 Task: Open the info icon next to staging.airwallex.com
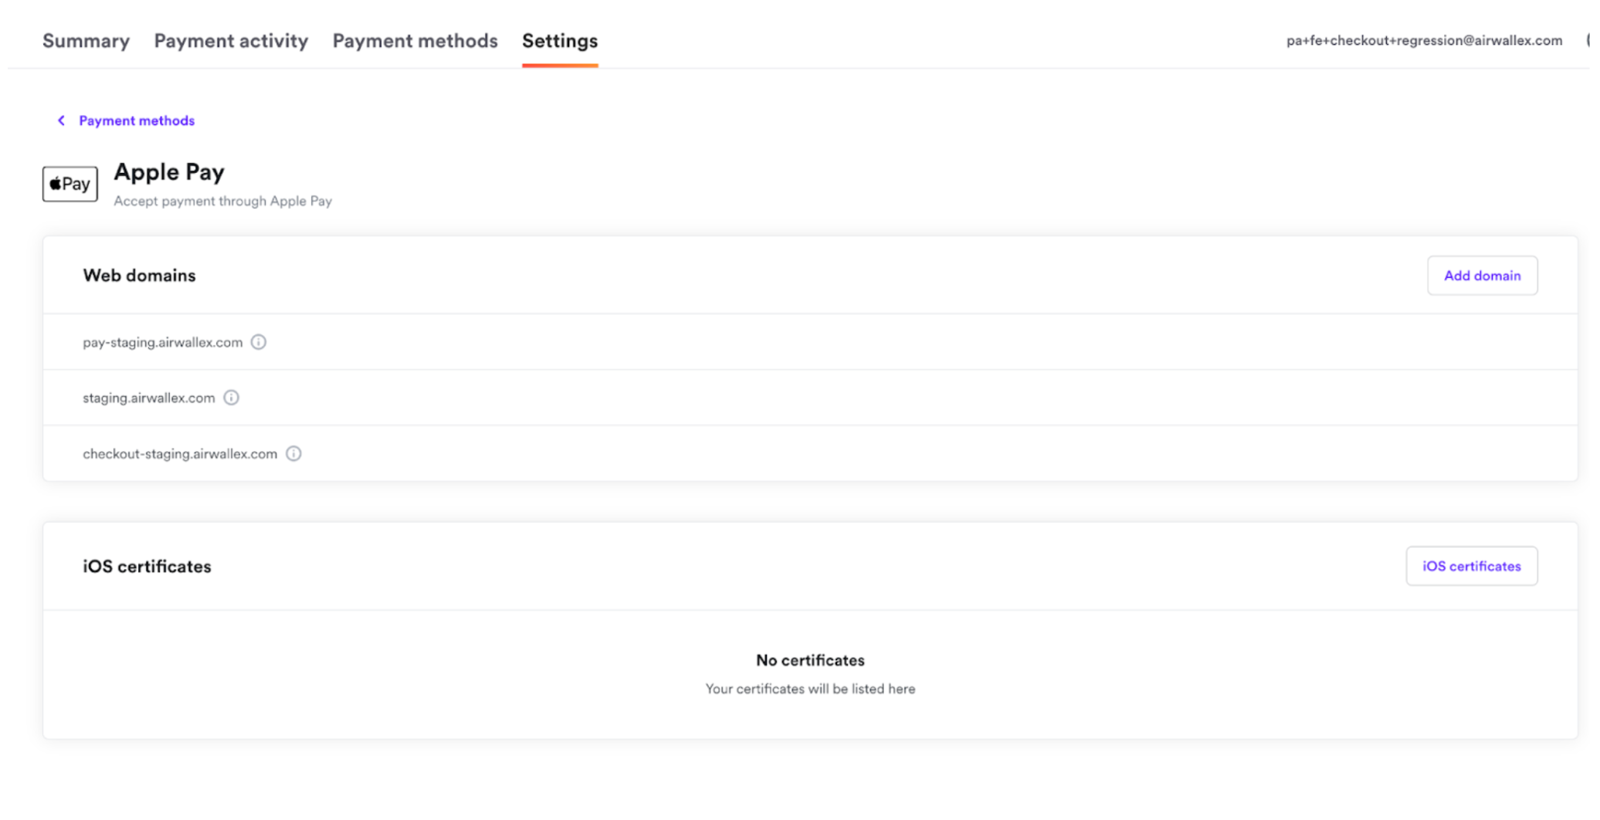[231, 397]
